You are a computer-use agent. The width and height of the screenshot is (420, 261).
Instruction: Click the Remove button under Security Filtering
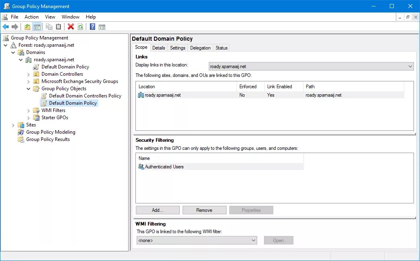pyautogui.click(x=204, y=210)
